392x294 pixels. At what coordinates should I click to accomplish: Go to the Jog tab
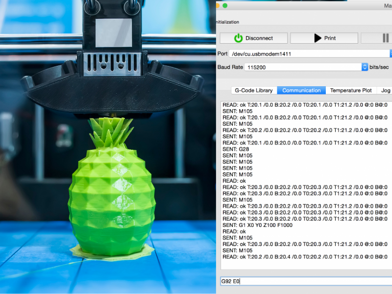pos(386,90)
